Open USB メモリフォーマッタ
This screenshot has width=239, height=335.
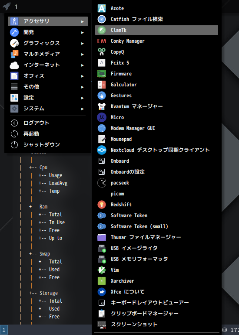point(156,259)
